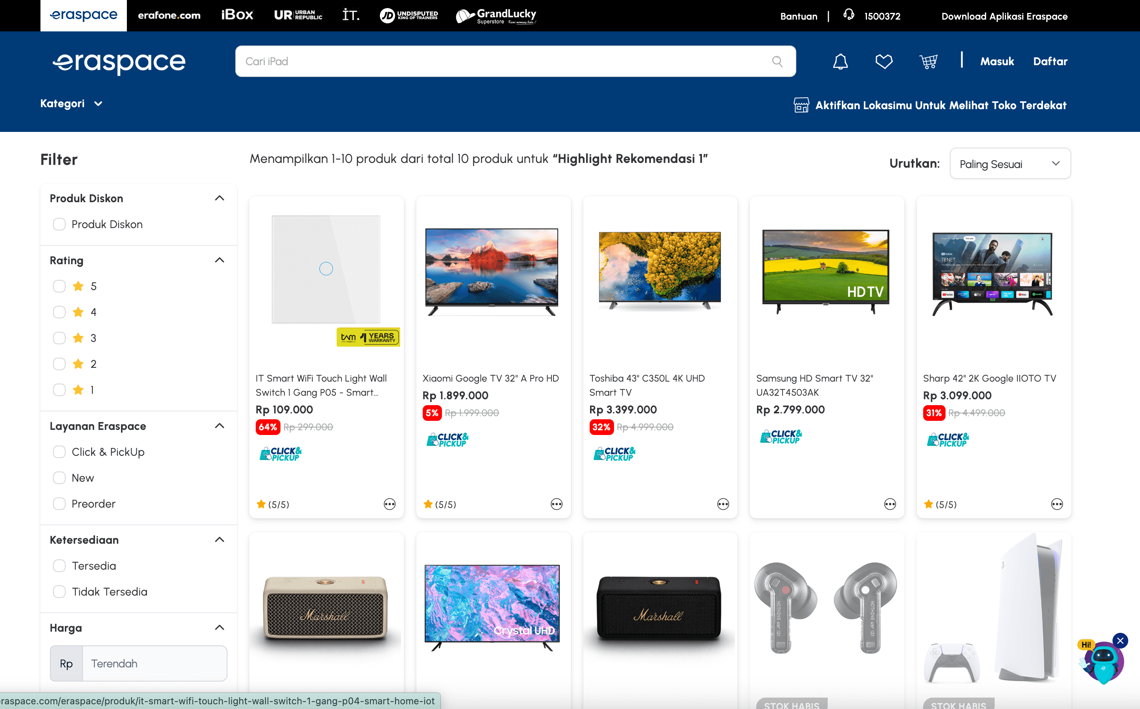Focus the Terendah minimum price field
The width and height of the screenshot is (1140, 709).
[154, 663]
